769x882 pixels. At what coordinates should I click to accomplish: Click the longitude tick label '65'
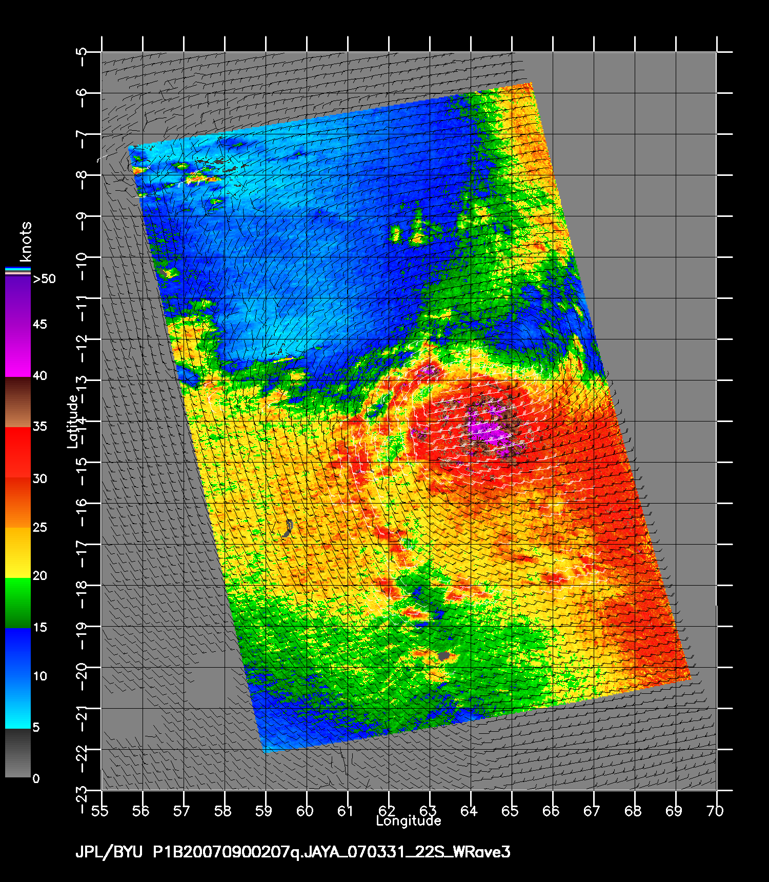(510, 811)
